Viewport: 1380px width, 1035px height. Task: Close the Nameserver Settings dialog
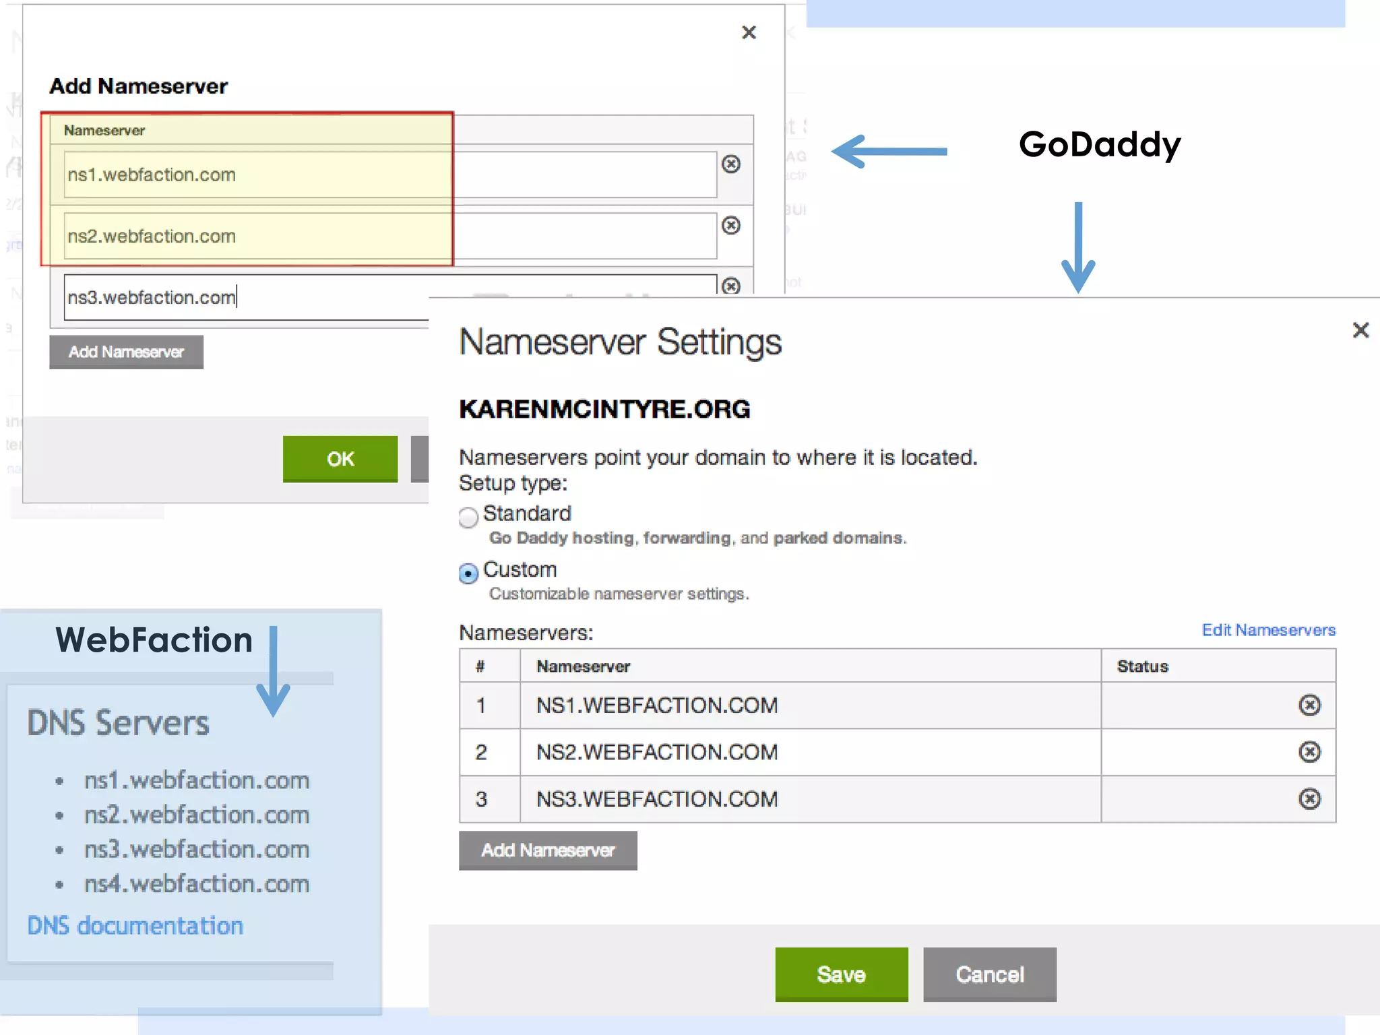(1360, 330)
